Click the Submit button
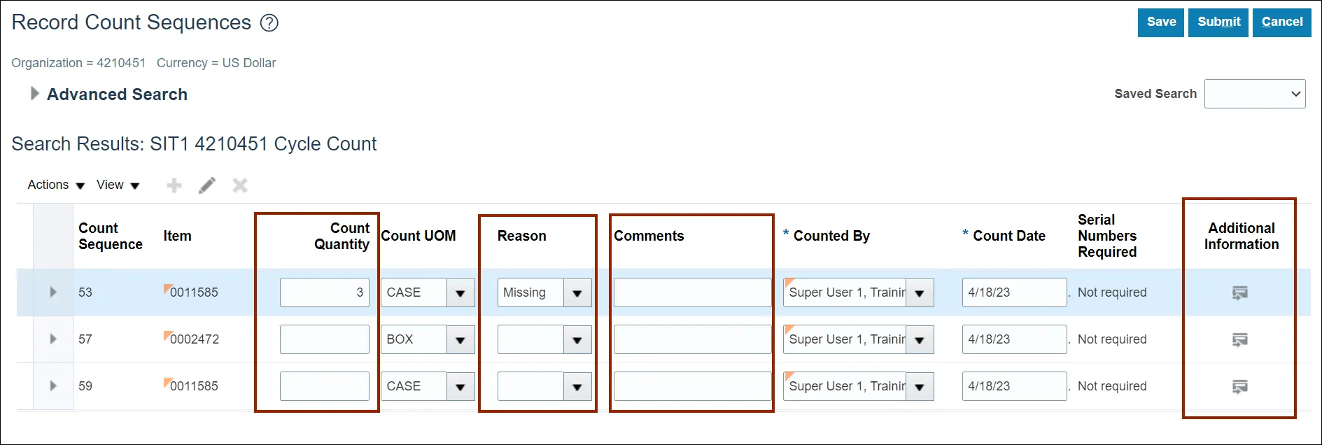This screenshot has width=1322, height=445. [x=1218, y=22]
